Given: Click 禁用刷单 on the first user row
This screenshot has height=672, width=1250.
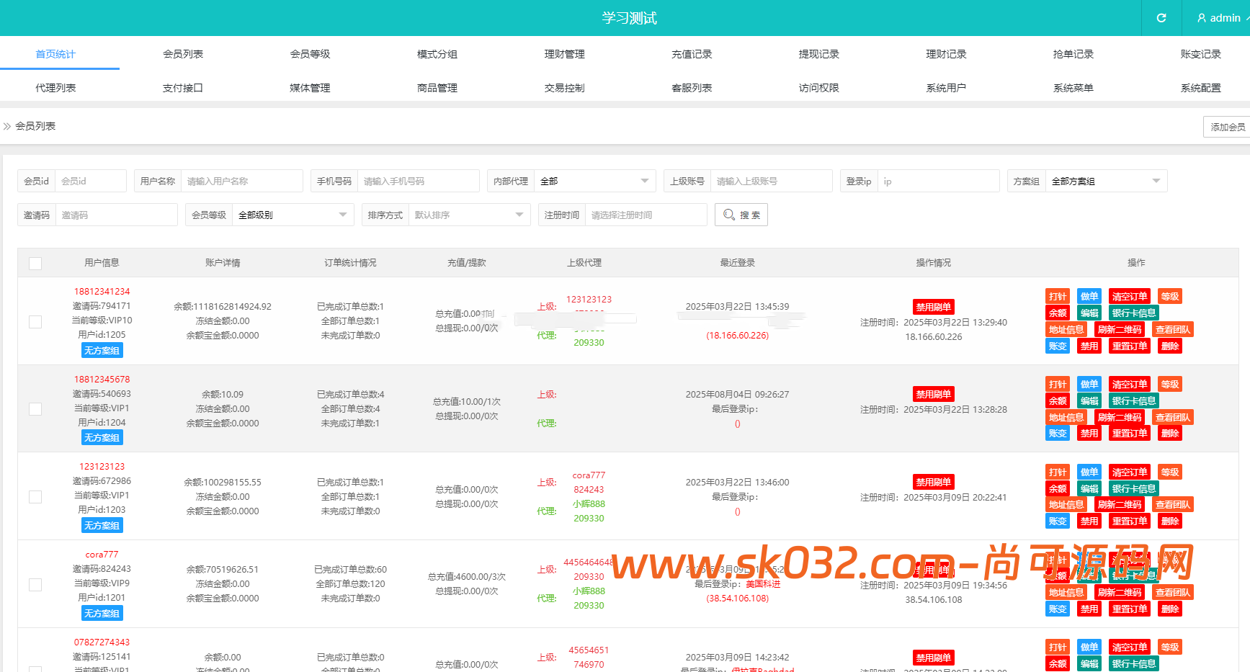Looking at the screenshot, I should point(933,306).
